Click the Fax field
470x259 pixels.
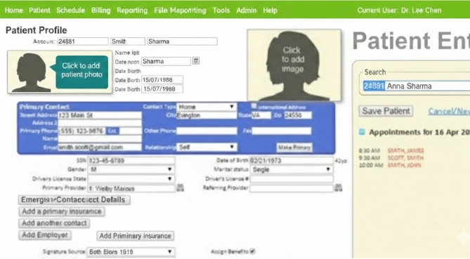point(282,131)
